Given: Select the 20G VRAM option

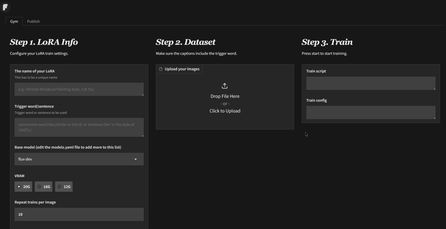Looking at the screenshot, I should click(24, 187).
